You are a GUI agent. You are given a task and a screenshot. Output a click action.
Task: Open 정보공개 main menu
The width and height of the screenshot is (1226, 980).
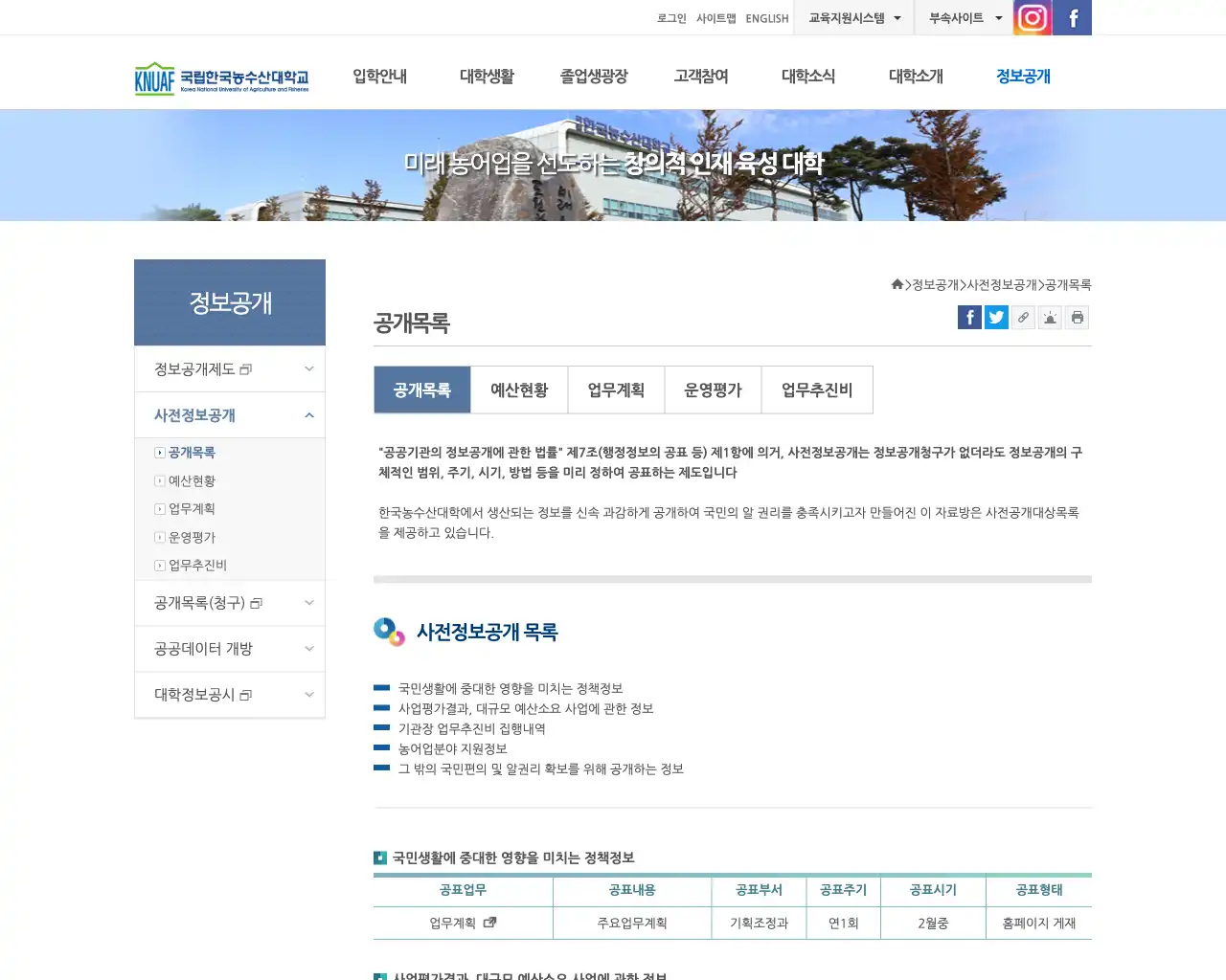point(1023,77)
